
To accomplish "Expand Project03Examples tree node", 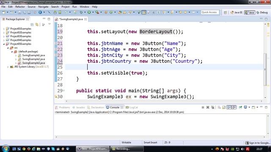I will point(4,36).
